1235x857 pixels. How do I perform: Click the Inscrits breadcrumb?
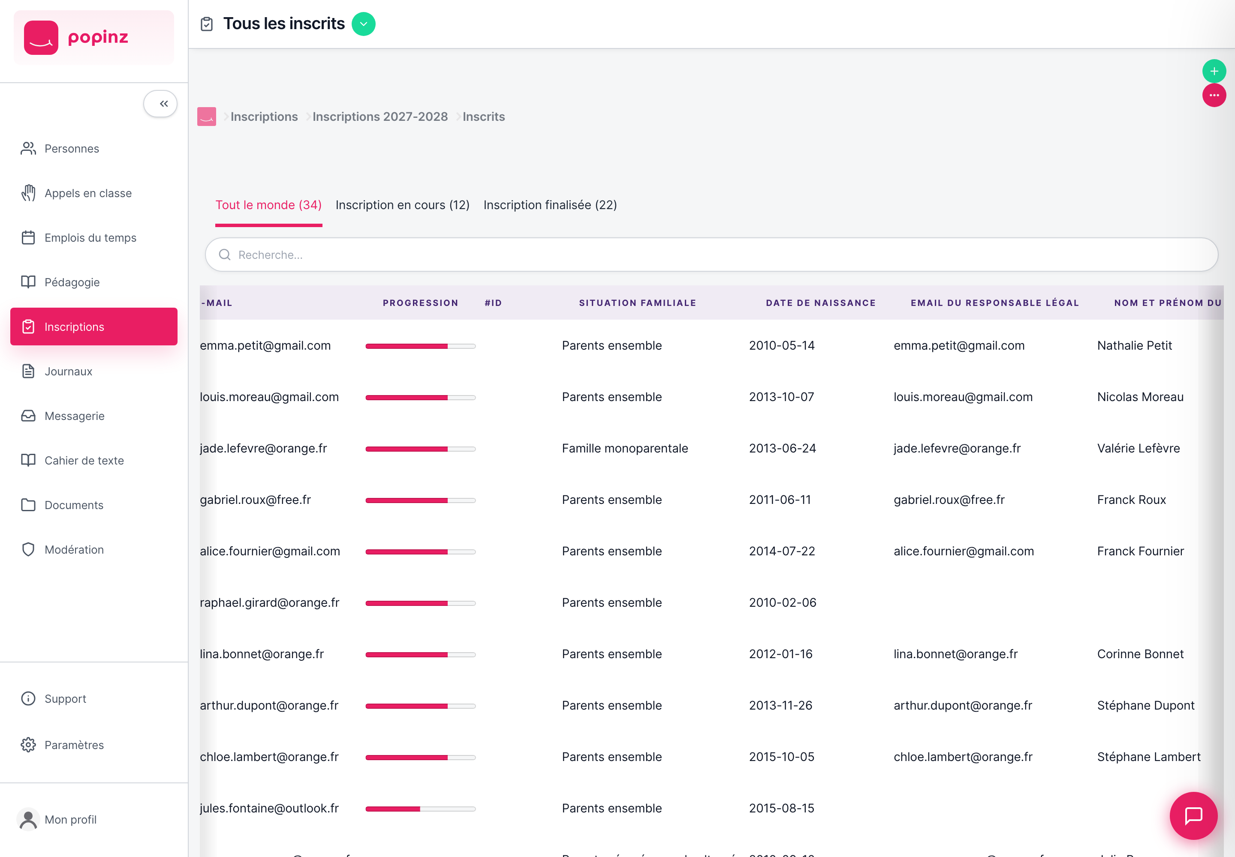pos(484,117)
